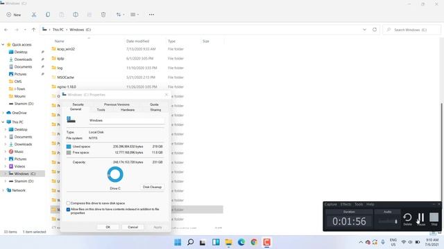Click the gray Free space color swatch
Viewport: 444px width, 249px height.
click(69, 152)
